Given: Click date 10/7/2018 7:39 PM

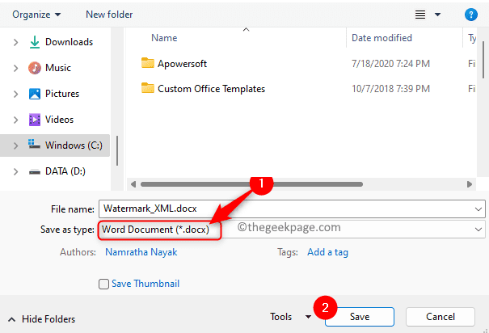Looking at the screenshot, I should coord(390,89).
